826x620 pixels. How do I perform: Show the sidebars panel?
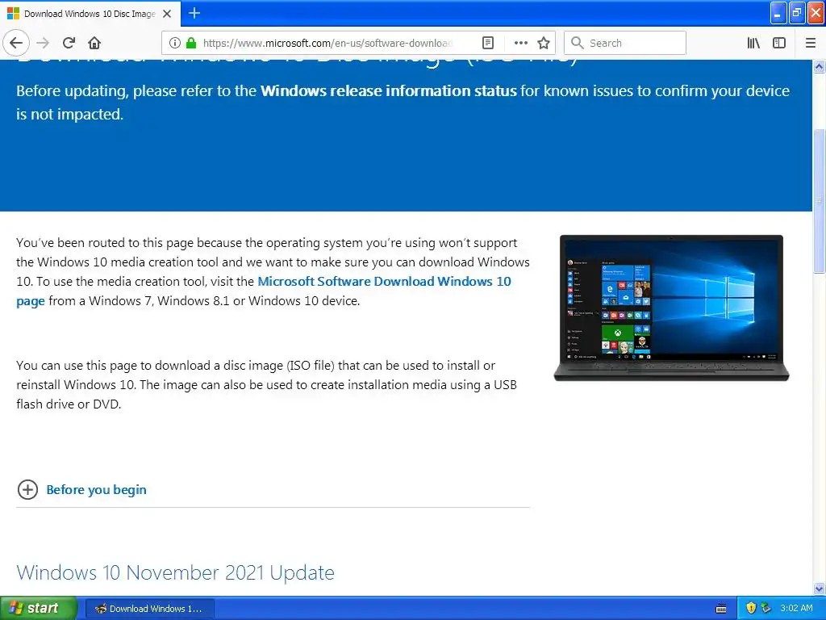[779, 44]
